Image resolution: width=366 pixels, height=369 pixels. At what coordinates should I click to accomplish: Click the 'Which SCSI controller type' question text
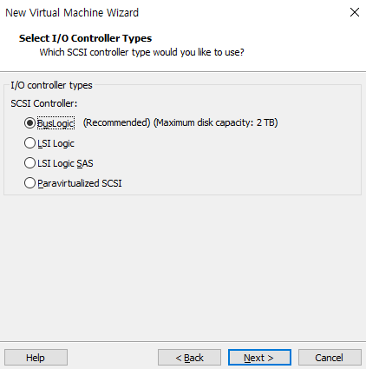click(x=141, y=52)
